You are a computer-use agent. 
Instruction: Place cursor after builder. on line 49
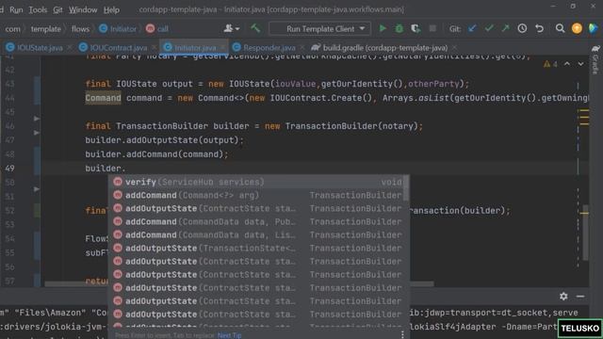(x=125, y=169)
